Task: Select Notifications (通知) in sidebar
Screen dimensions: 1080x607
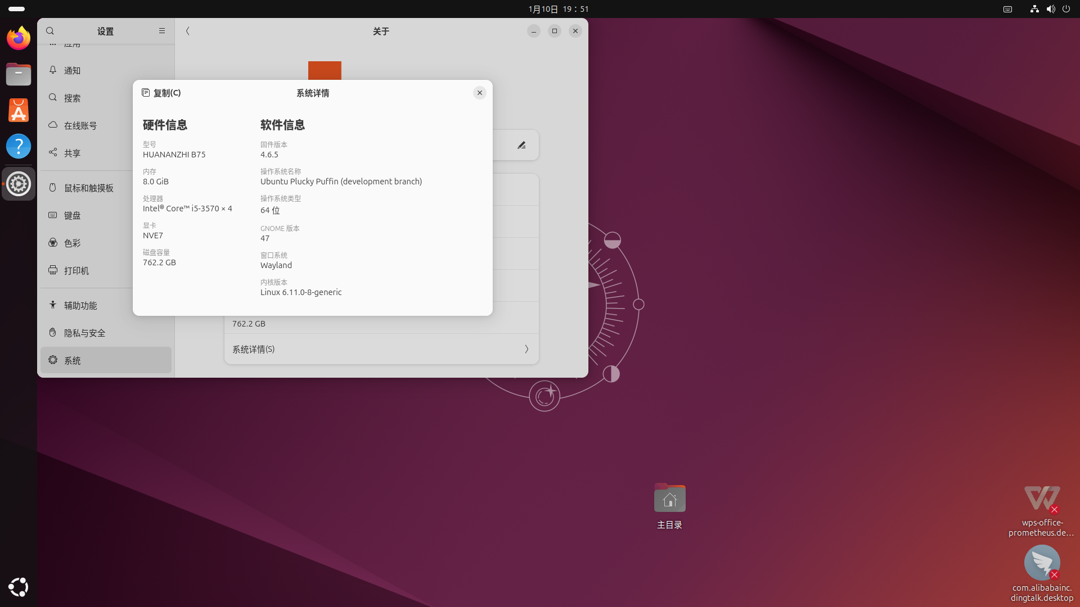Action: click(x=72, y=70)
